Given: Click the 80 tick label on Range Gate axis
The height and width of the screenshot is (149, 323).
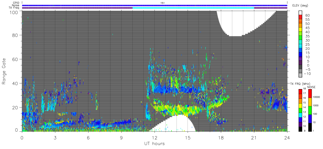Looking at the screenshot, I should 15,35.
